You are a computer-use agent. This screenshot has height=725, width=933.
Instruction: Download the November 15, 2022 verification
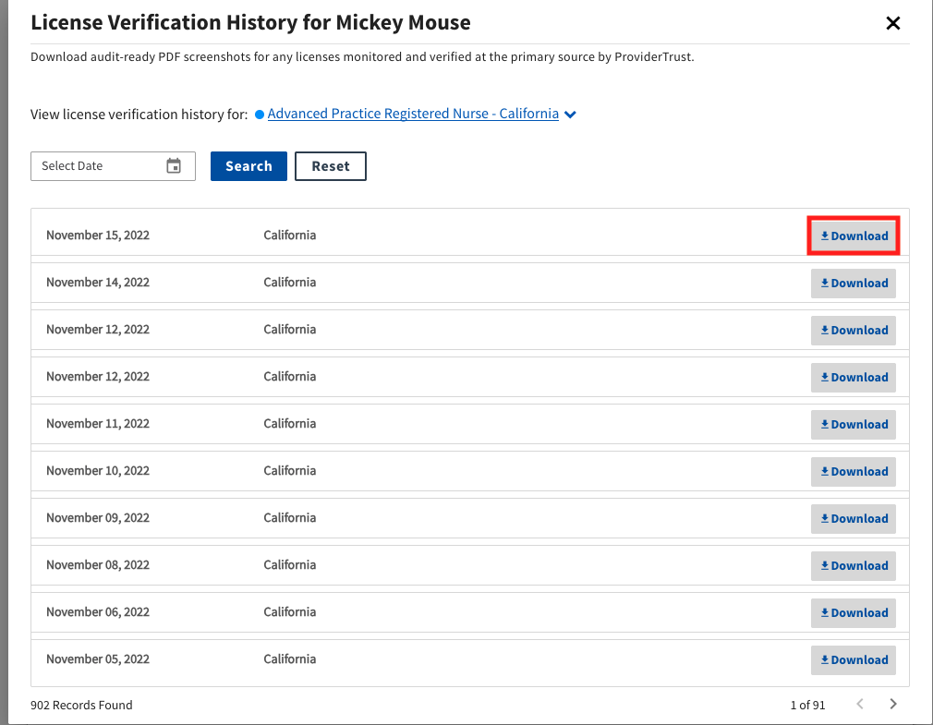pyautogui.click(x=854, y=236)
